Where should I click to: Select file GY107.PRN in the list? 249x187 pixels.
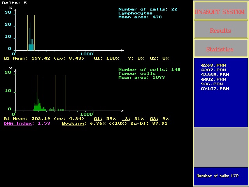click(x=215, y=88)
